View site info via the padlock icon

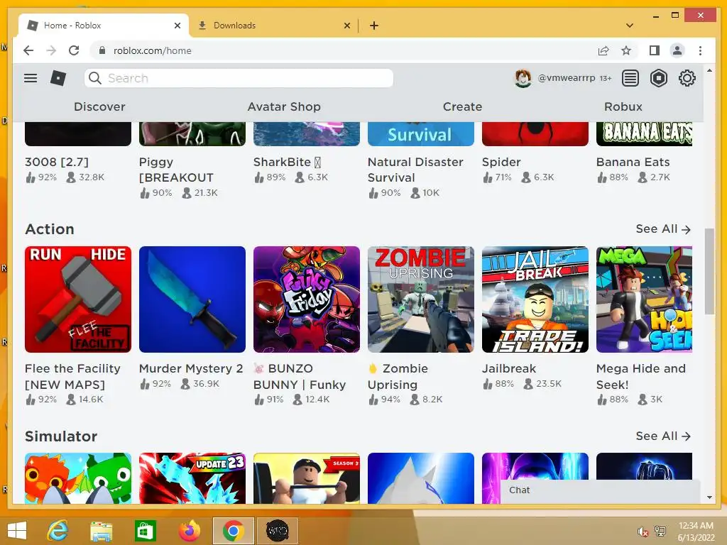[102, 50]
